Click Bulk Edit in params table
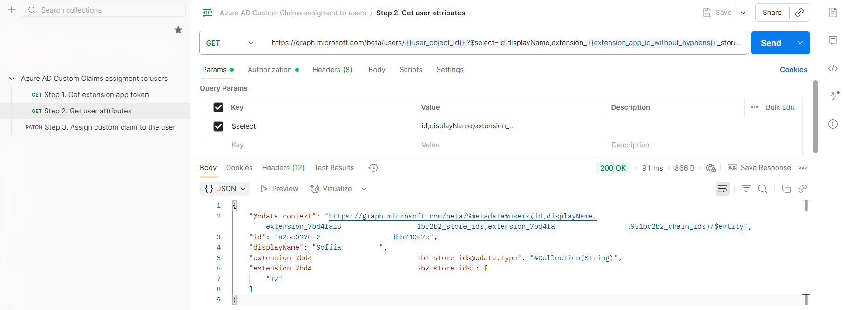 780,107
